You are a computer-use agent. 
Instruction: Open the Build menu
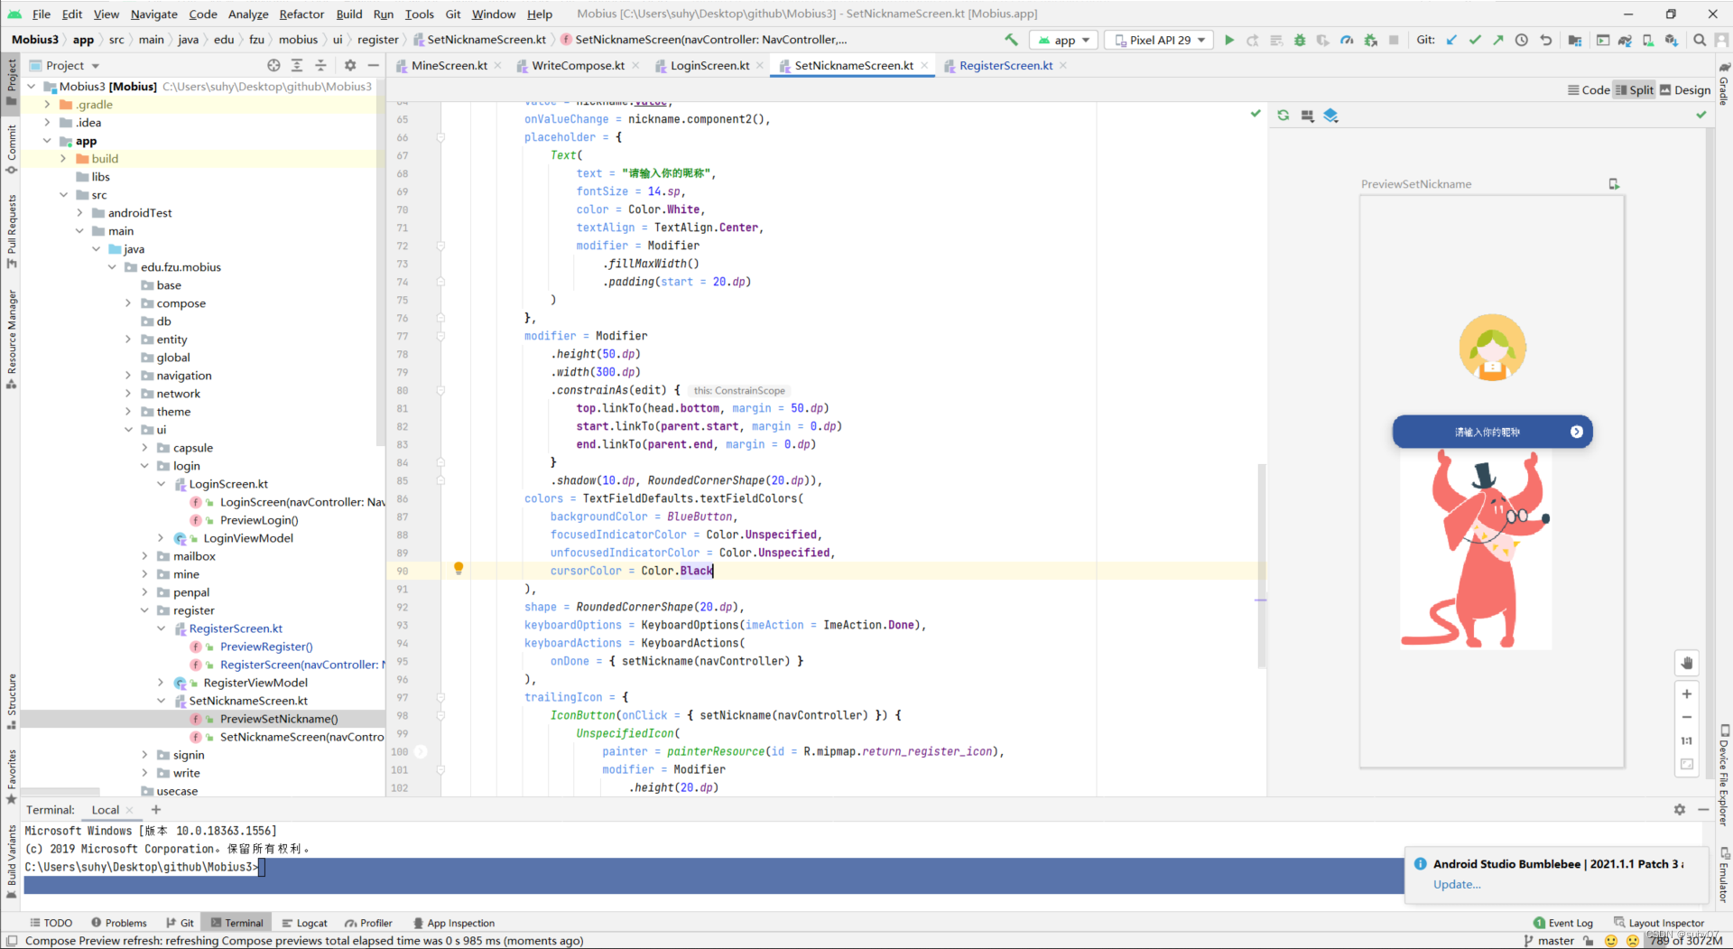coord(349,14)
